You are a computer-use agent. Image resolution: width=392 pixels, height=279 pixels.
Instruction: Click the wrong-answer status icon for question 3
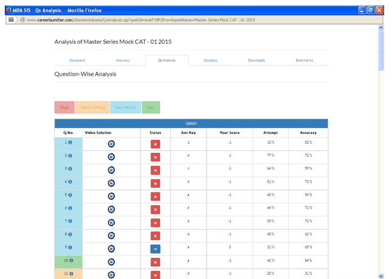[x=155, y=170]
